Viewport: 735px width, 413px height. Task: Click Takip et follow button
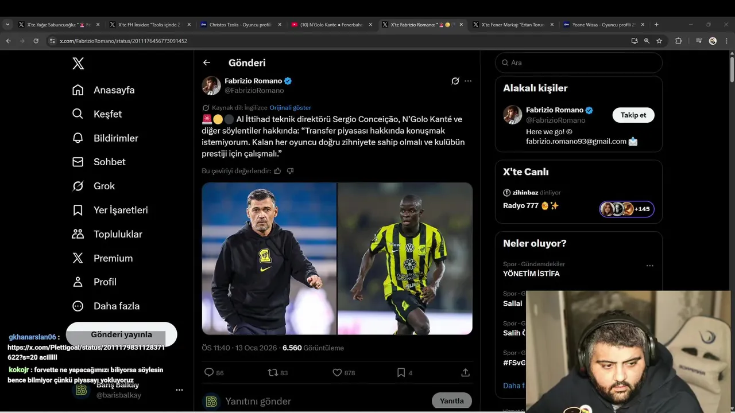633,115
